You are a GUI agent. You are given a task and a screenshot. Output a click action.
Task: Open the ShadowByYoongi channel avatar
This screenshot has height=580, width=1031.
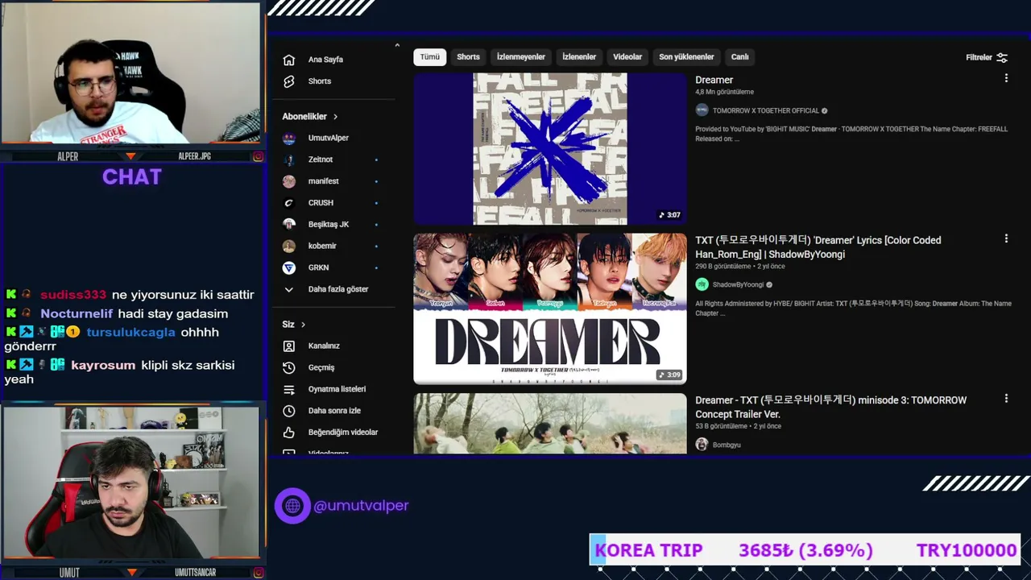pos(702,284)
